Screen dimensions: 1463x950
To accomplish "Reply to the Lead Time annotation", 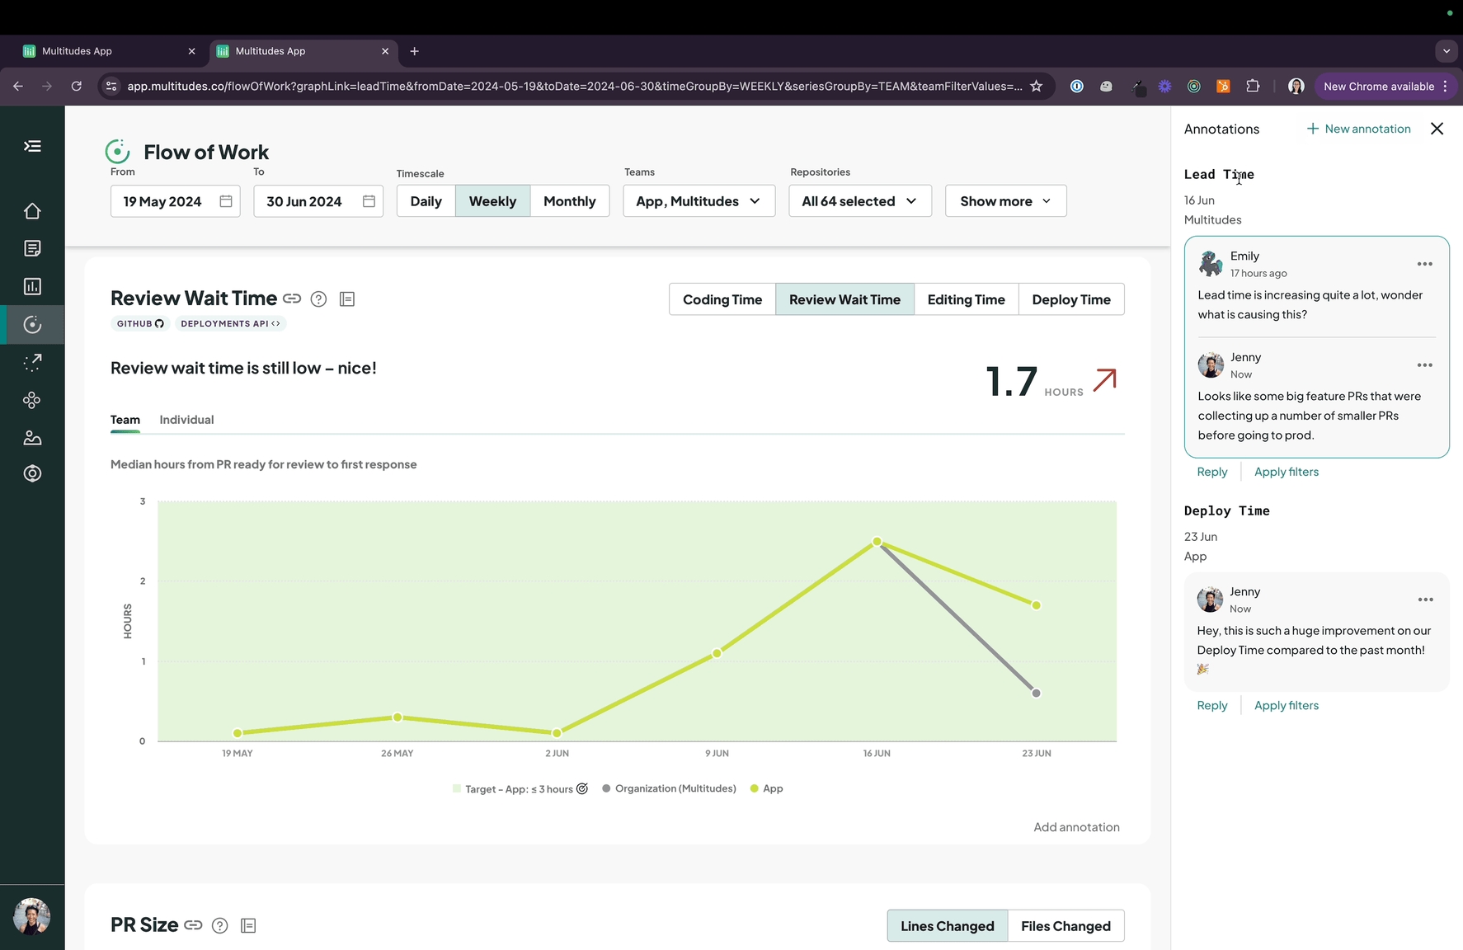I will [1211, 472].
